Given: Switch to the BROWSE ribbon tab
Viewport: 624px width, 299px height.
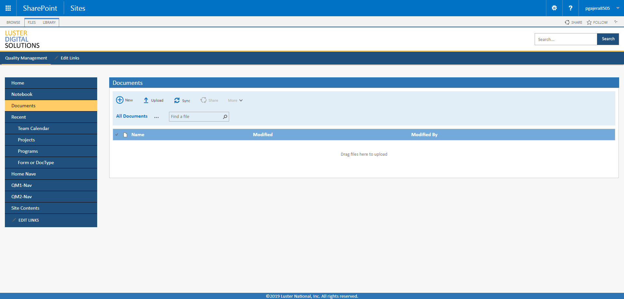Looking at the screenshot, I should point(13,22).
